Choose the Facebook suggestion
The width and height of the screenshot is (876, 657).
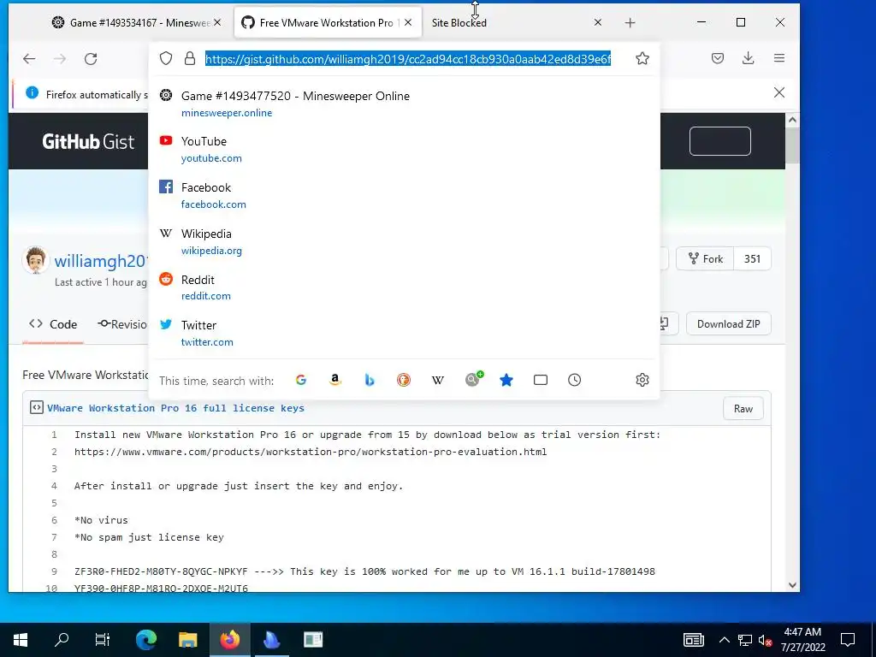pos(404,196)
